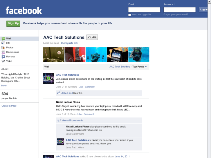Click the Create a Page link
This screenshot has height=158, width=211.
click(9, 106)
